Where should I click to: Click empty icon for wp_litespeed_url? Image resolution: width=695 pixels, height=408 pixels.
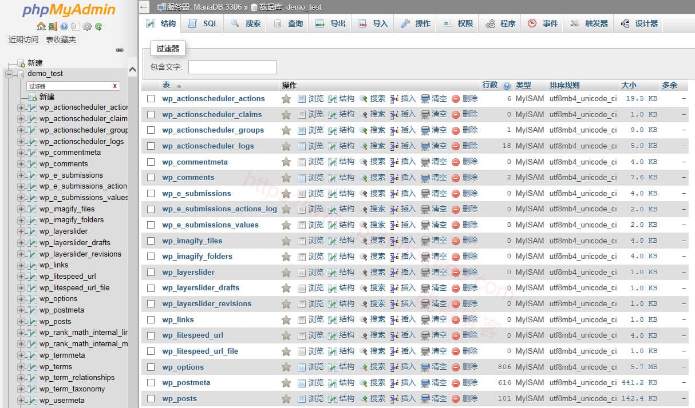tap(425, 335)
